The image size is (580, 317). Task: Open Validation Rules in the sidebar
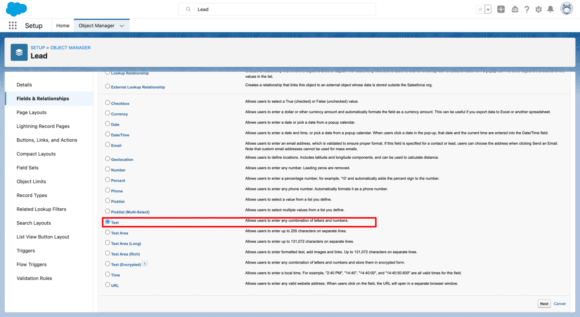pos(34,278)
